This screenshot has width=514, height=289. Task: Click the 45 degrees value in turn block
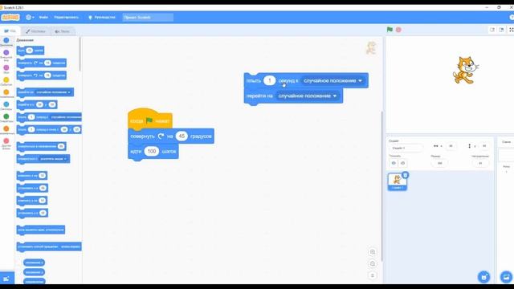pos(182,136)
